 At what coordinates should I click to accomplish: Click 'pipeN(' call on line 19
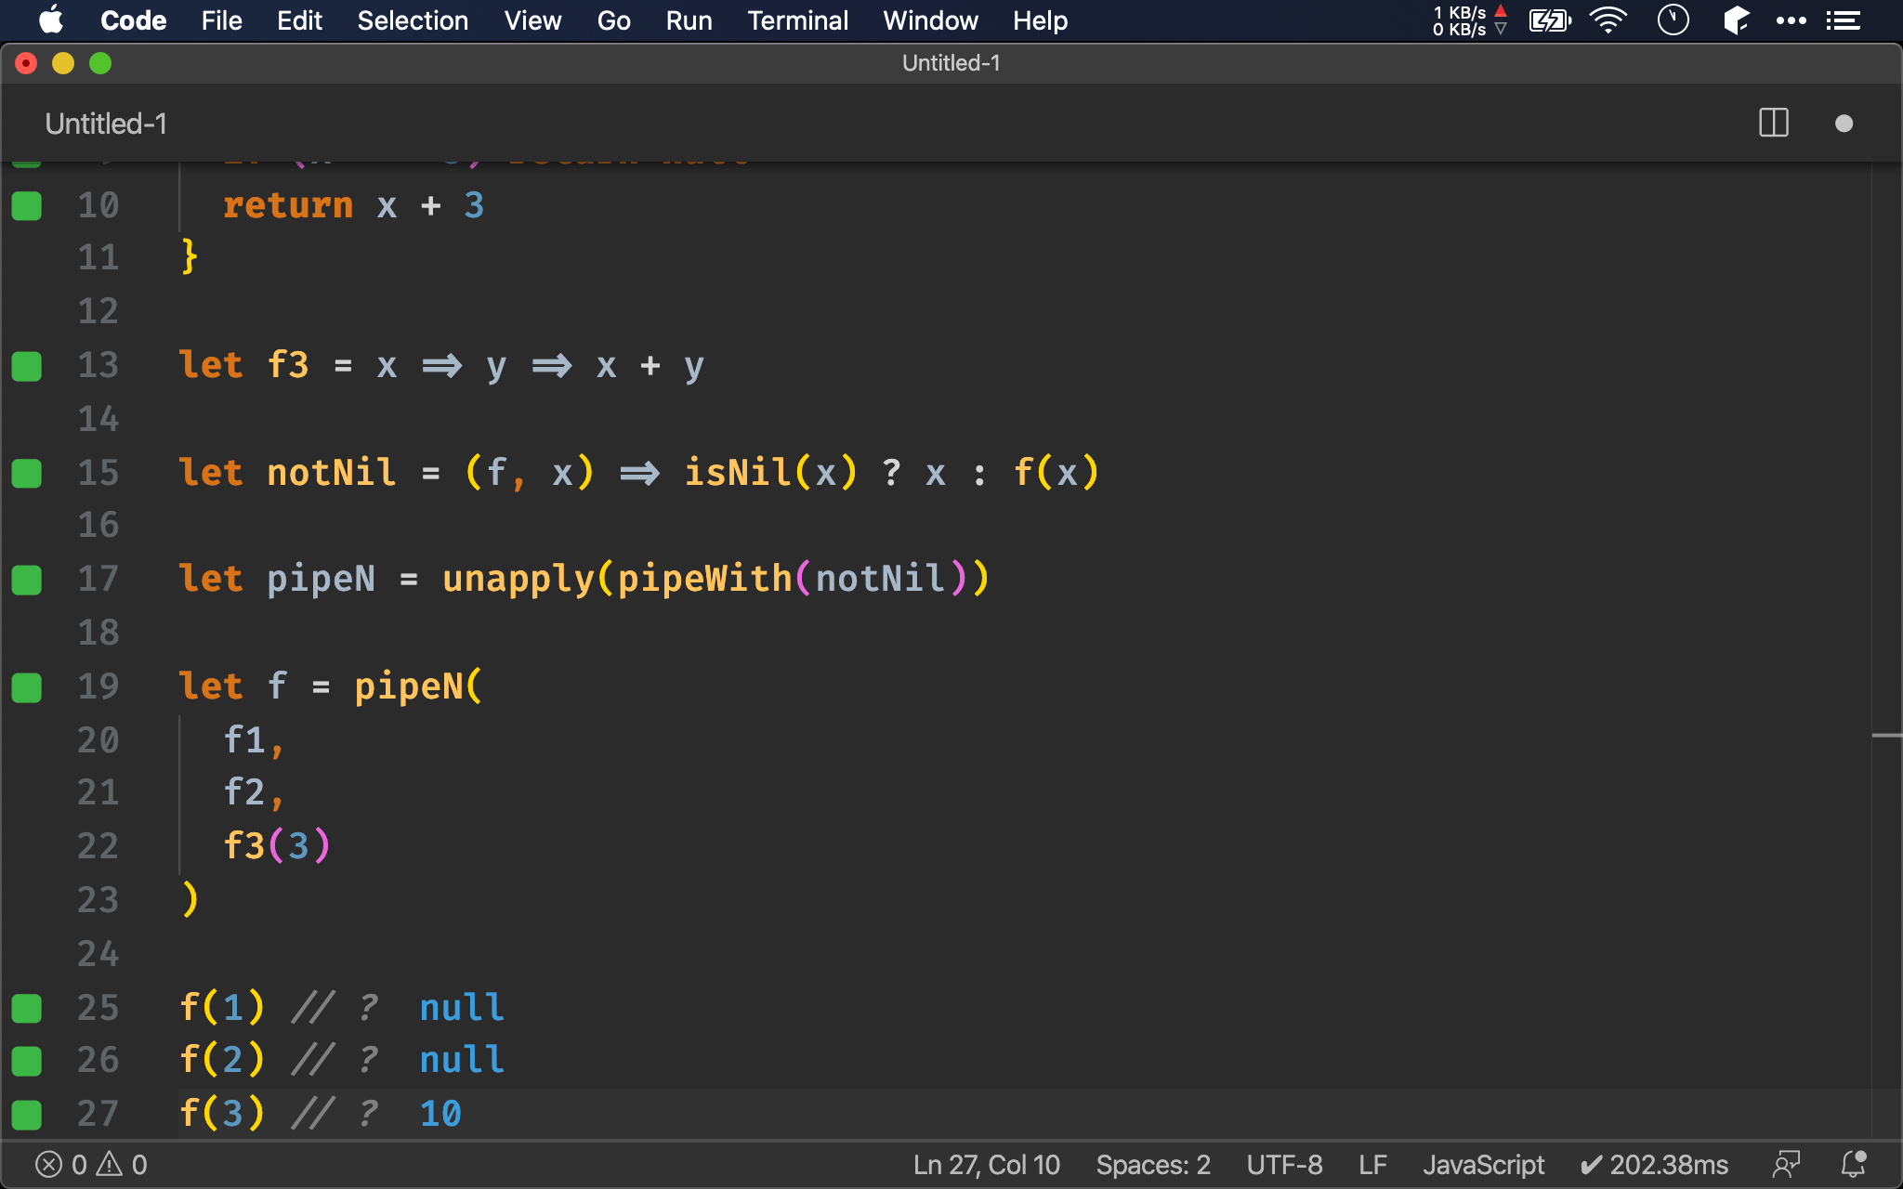tap(419, 686)
